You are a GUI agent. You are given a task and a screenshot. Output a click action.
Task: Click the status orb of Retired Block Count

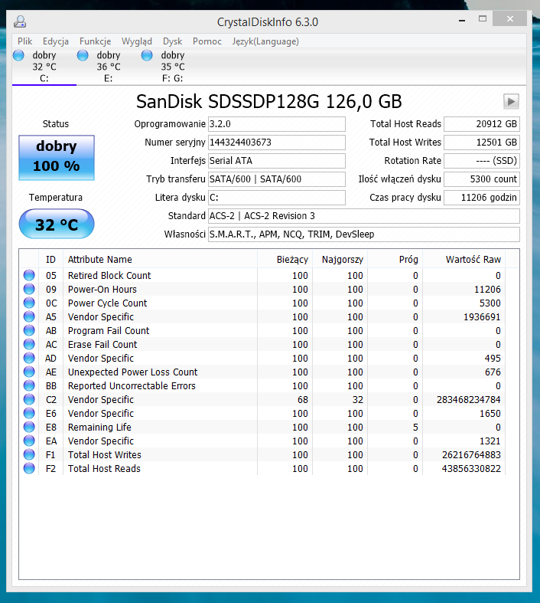29,275
